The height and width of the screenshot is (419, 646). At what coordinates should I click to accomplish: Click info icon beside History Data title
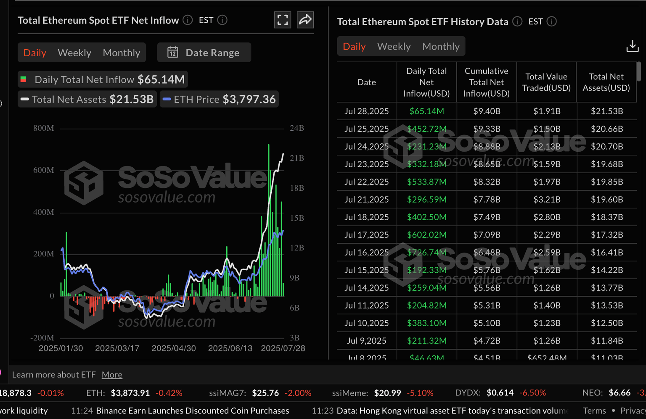pos(518,21)
